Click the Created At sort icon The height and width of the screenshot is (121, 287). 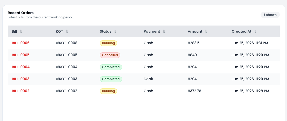[255, 31]
